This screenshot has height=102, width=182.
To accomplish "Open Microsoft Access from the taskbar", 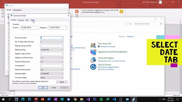I will tap(36, 99).
